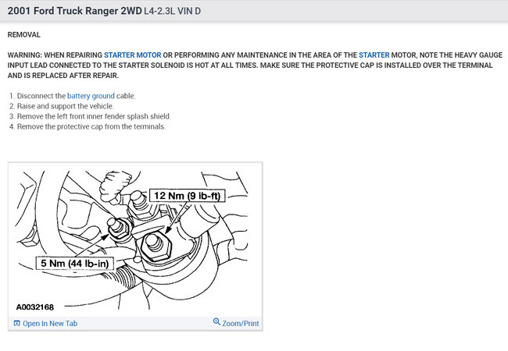Screen dimensions: 508x351
Task: Click step 3 about the fender splash shield
Action: click(90, 116)
